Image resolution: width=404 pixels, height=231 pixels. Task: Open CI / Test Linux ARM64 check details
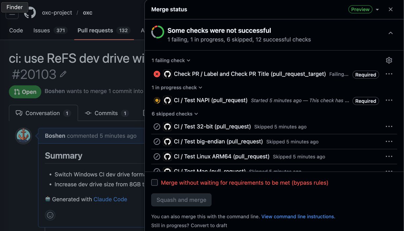222,156
